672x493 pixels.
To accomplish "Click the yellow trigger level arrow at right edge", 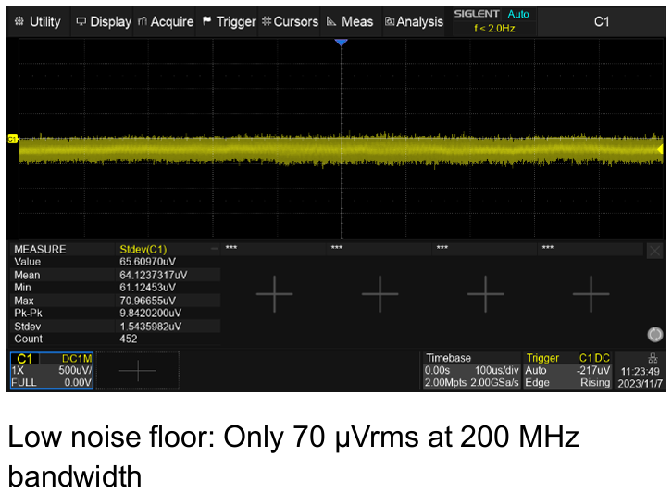I will click(659, 149).
